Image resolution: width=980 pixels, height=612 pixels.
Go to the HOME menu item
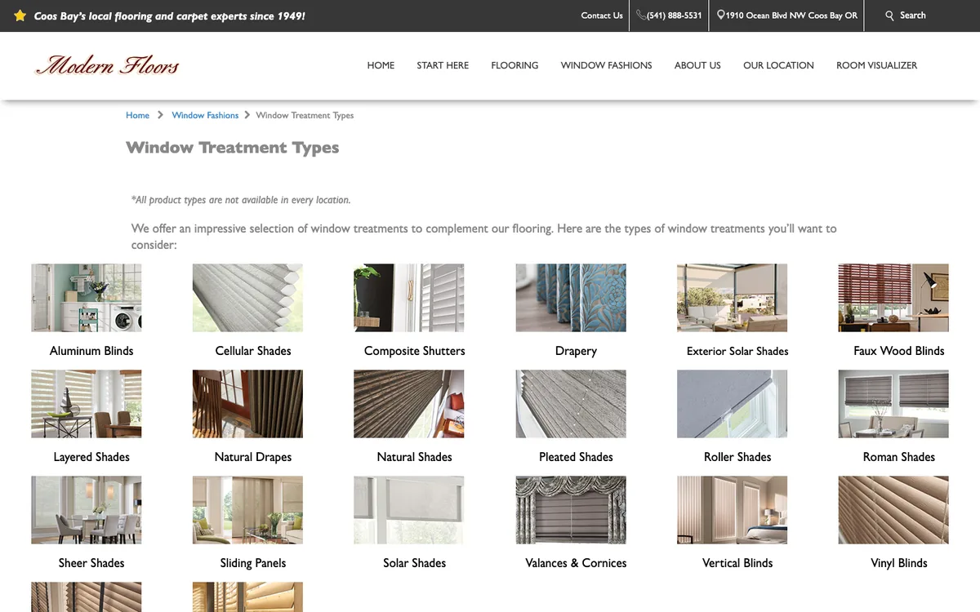coord(381,65)
